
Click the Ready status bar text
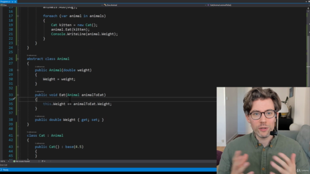6,170
